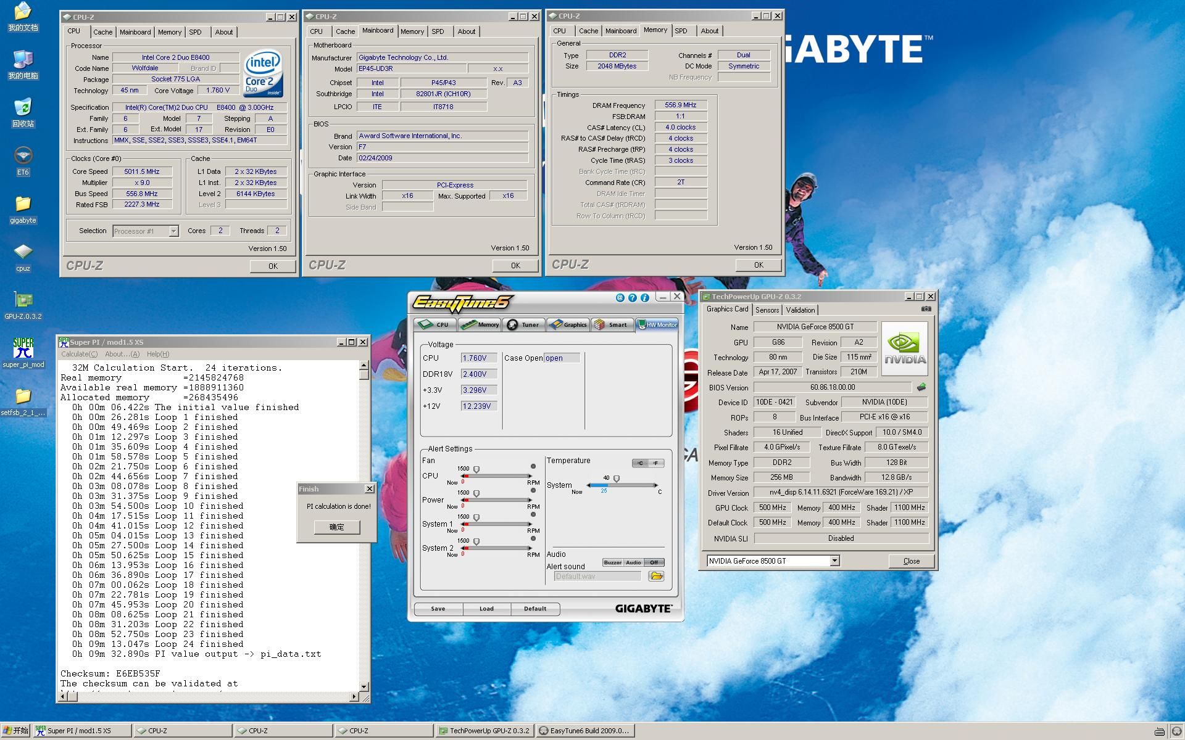Open Graphics tab in EasyTune6
The width and height of the screenshot is (1185, 740).
coord(568,324)
